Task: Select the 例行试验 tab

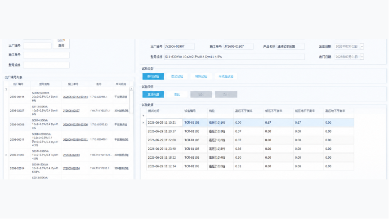Action: tap(153, 76)
